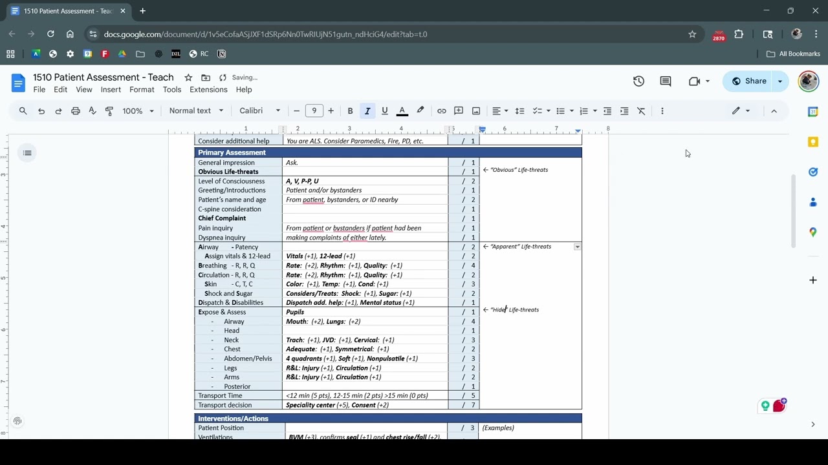Decrease the indent

click(x=607, y=111)
